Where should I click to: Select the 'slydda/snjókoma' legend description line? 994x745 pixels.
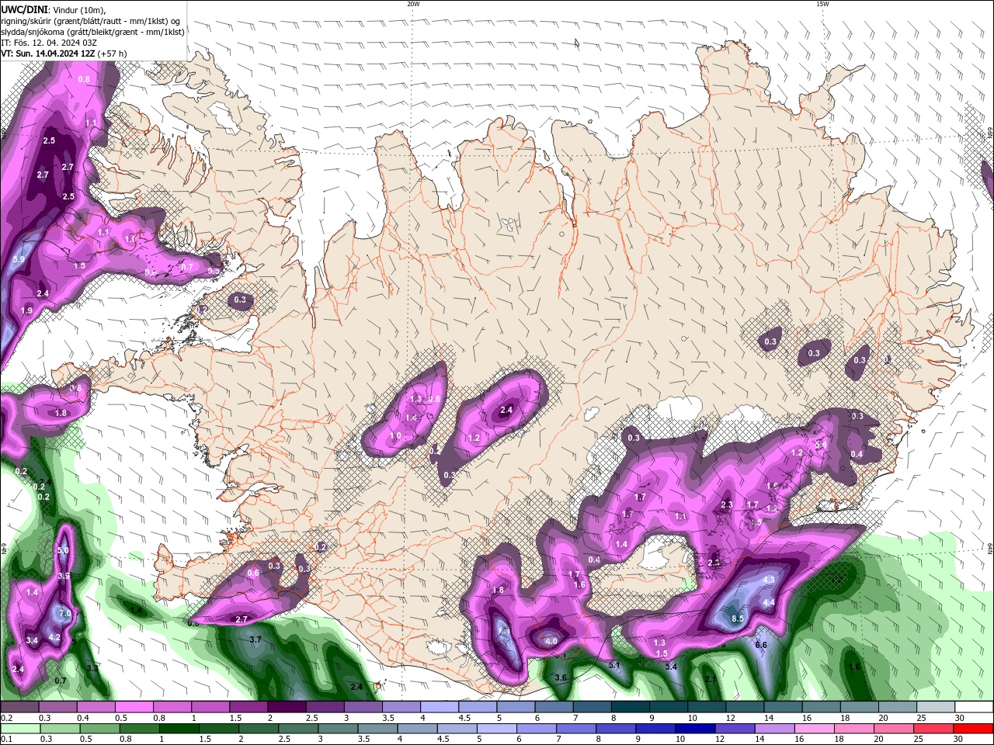pyautogui.click(x=92, y=32)
